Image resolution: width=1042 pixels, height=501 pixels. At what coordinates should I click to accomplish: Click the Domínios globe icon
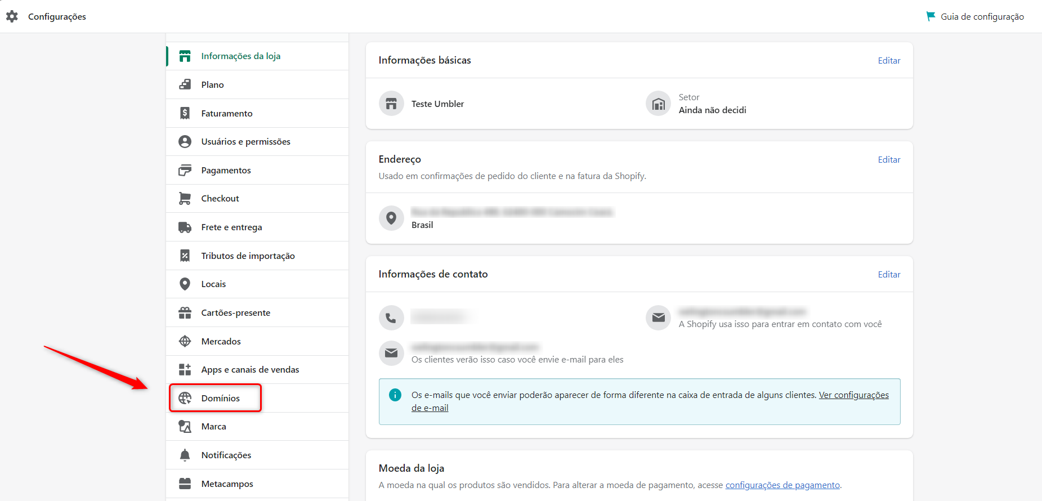tap(185, 398)
